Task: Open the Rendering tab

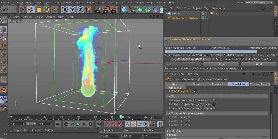Action: pyautogui.click(x=175, y=88)
